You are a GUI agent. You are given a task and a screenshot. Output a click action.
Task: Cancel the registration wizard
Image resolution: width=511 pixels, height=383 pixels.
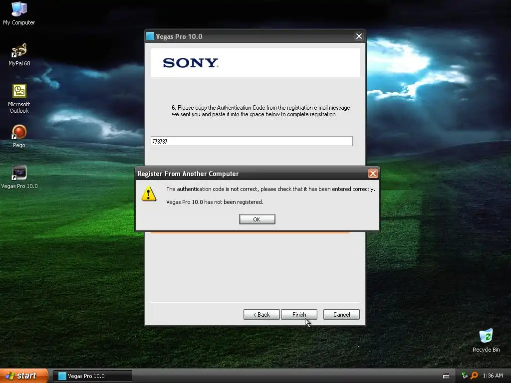pos(341,314)
